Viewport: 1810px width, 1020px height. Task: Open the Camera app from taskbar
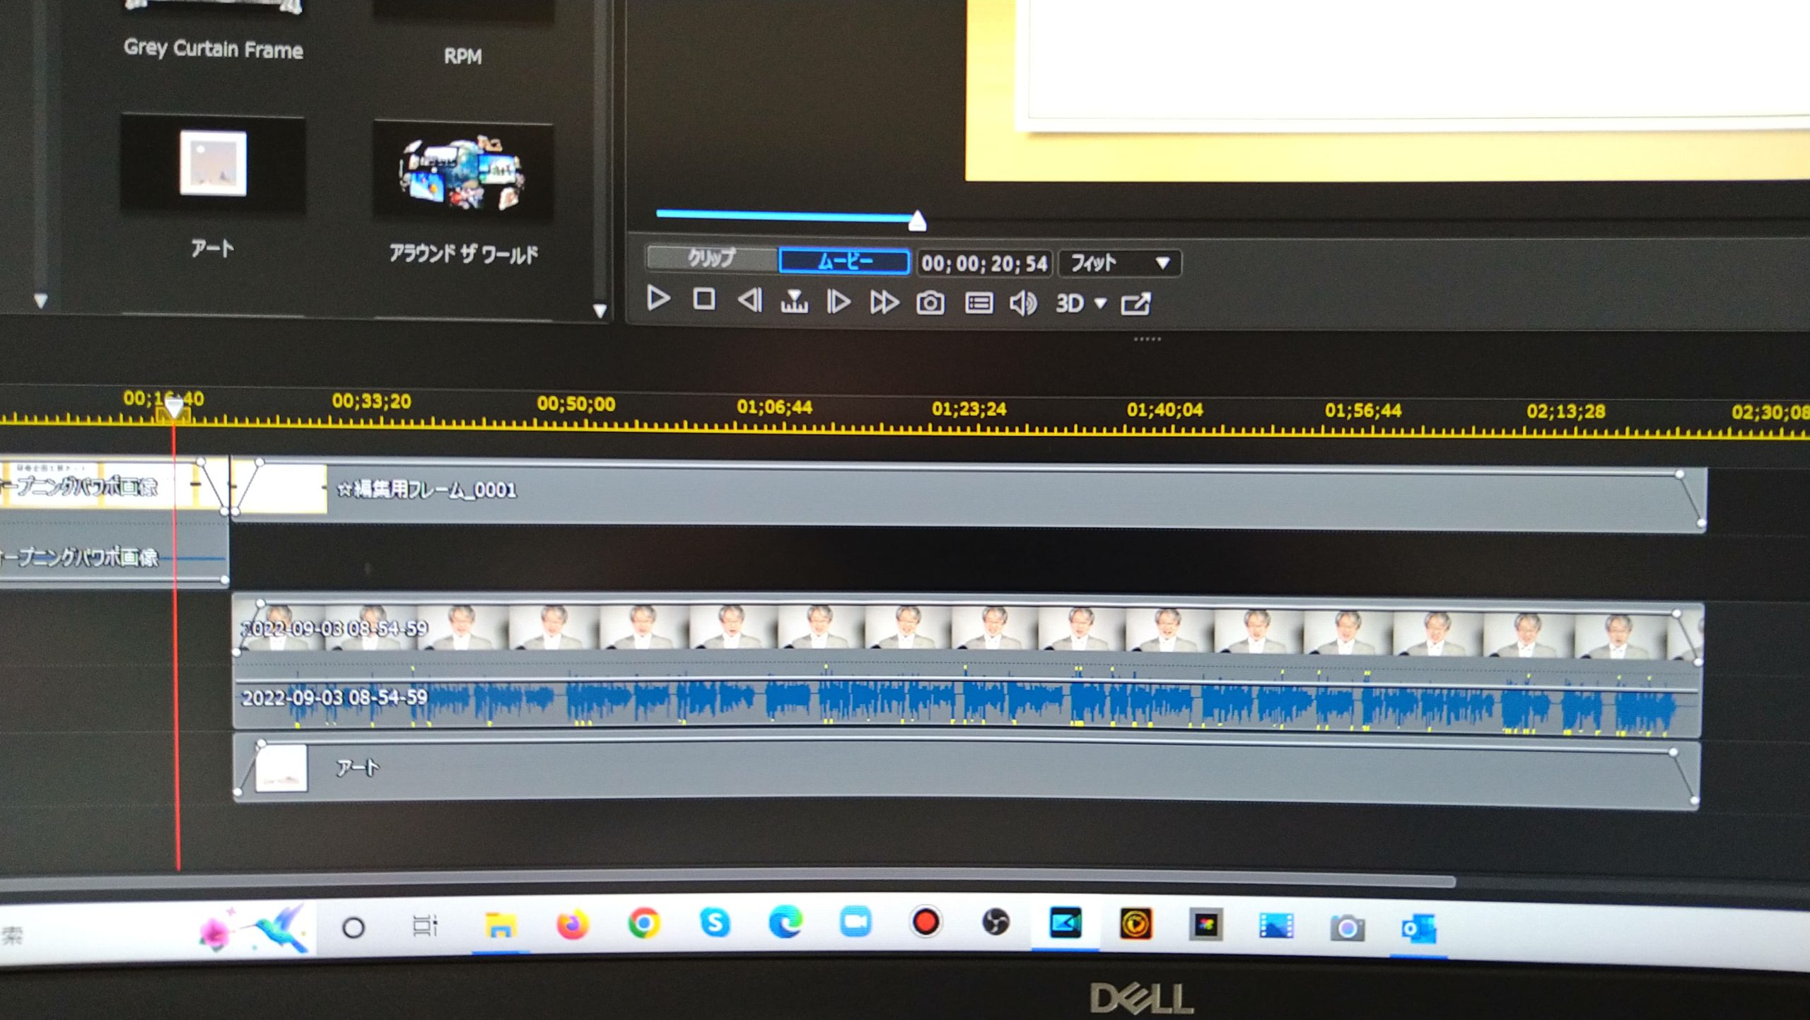point(1347,927)
